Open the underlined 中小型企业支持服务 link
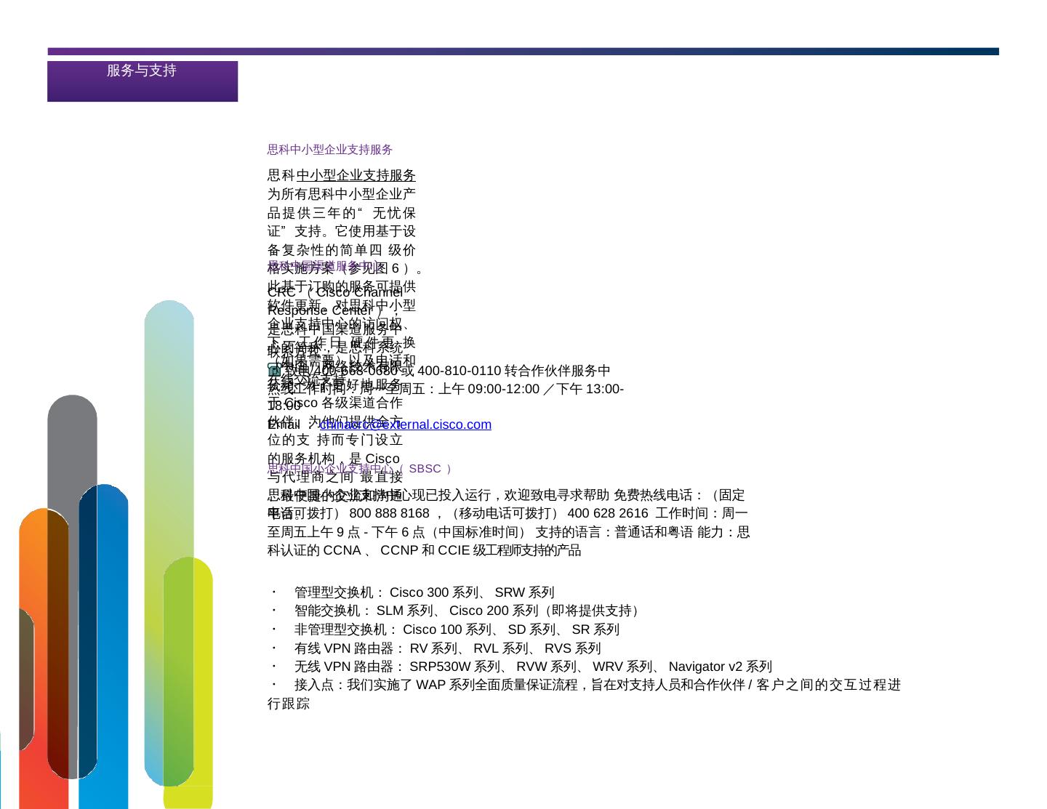1047x809 pixels. [x=356, y=176]
